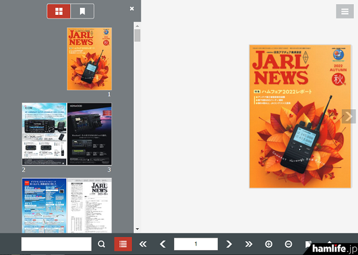Flip forward using the right-edge arrow on the cover

[350, 116]
